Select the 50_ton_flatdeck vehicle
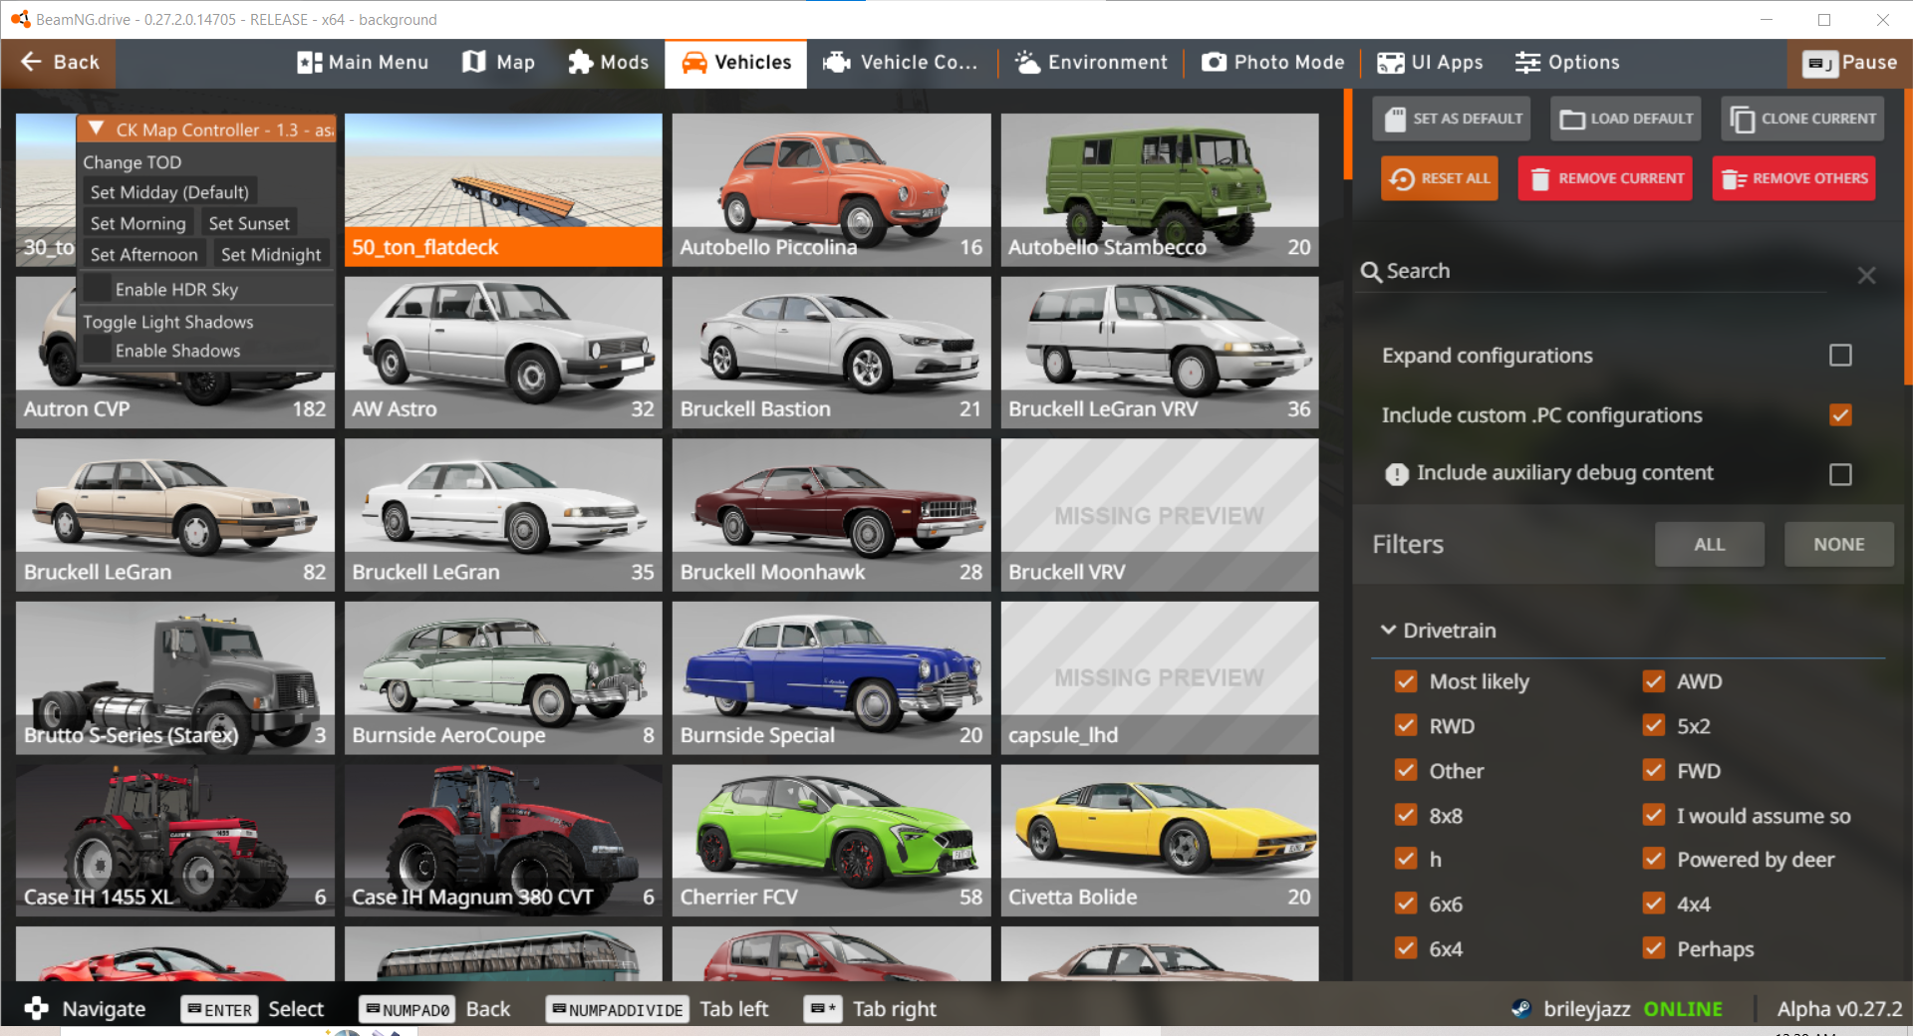1913x1036 pixels. click(503, 189)
